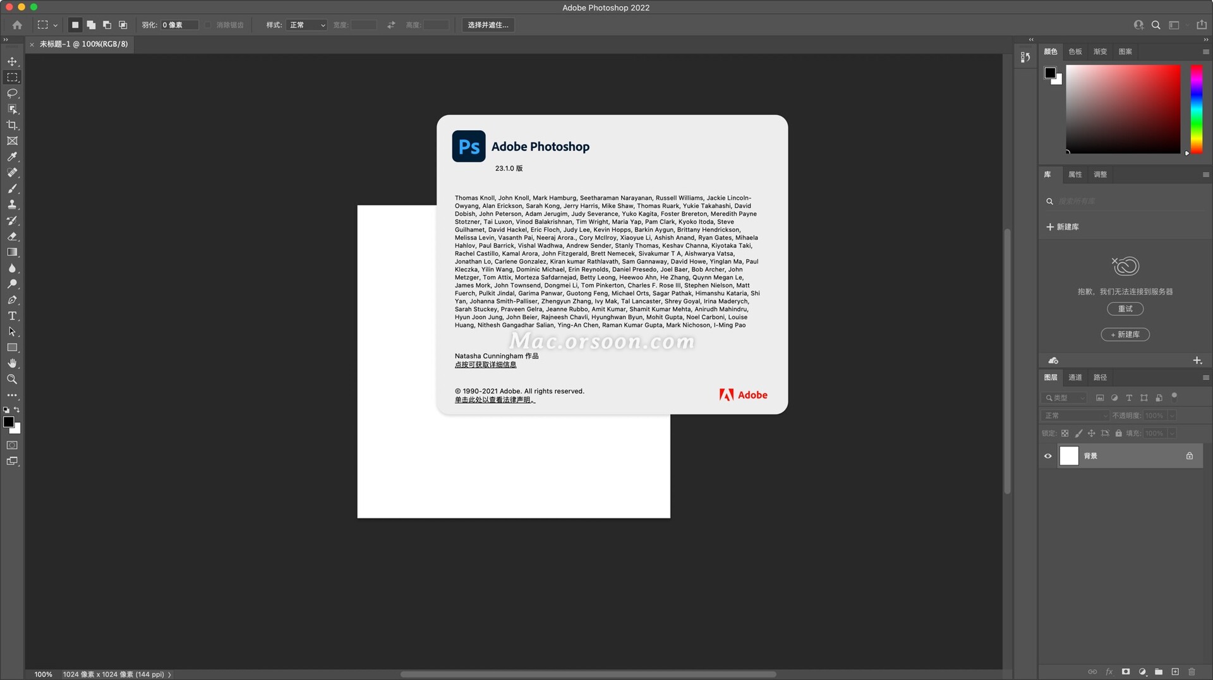Viewport: 1213px width, 680px height.
Task: Click the 背景 layer thumbnail
Action: [1069, 456]
